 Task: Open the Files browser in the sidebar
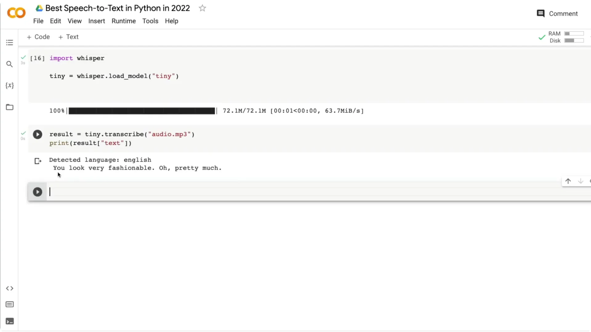(x=10, y=107)
